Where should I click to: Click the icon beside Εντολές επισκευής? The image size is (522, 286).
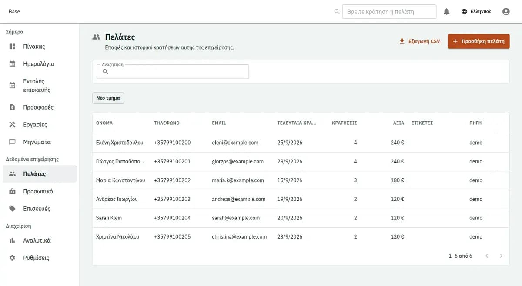coord(13,86)
